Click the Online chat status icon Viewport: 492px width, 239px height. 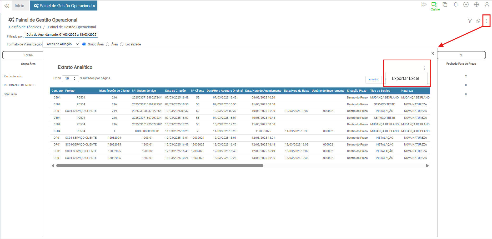click(434, 5)
